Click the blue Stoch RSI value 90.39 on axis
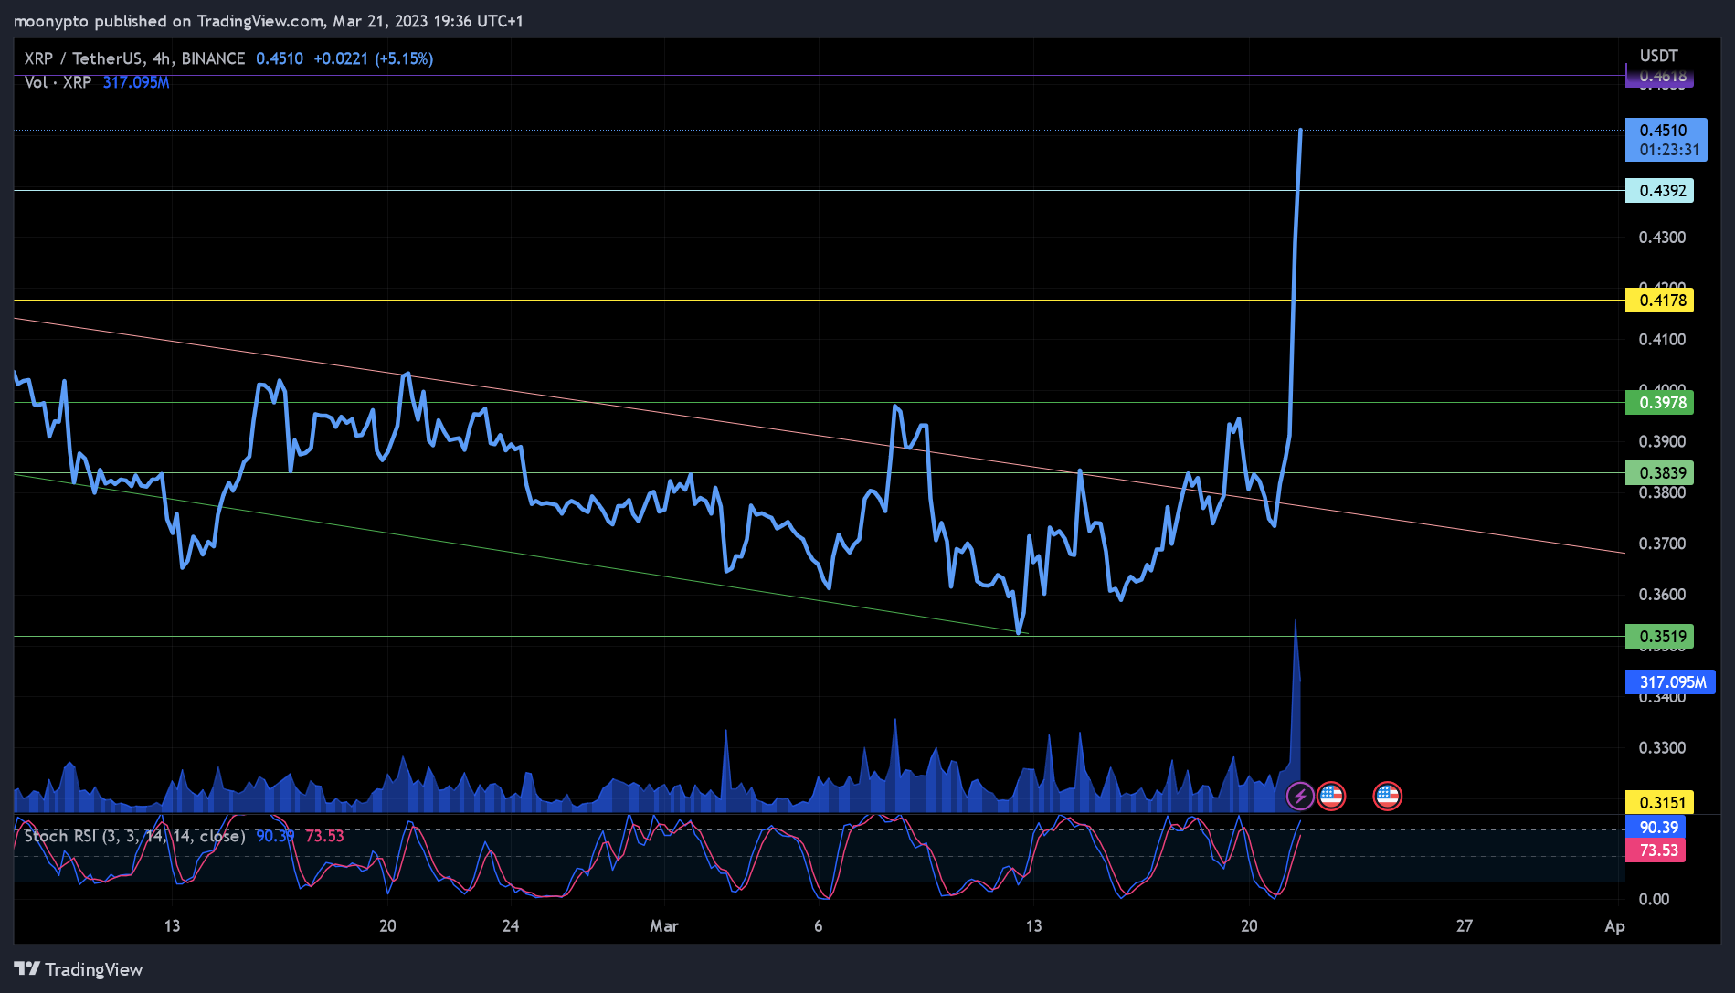1735x993 pixels. point(1656,828)
